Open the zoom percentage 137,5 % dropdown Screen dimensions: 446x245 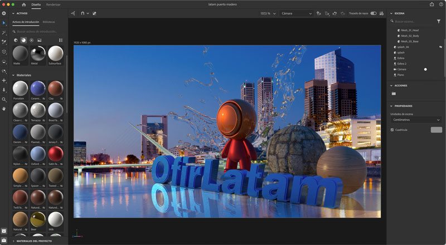(268, 13)
